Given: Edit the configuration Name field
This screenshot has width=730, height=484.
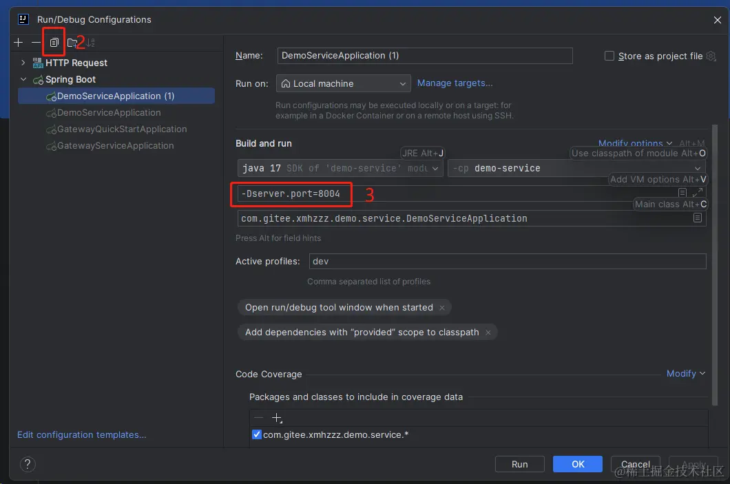Looking at the screenshot, I should [425, 56].
